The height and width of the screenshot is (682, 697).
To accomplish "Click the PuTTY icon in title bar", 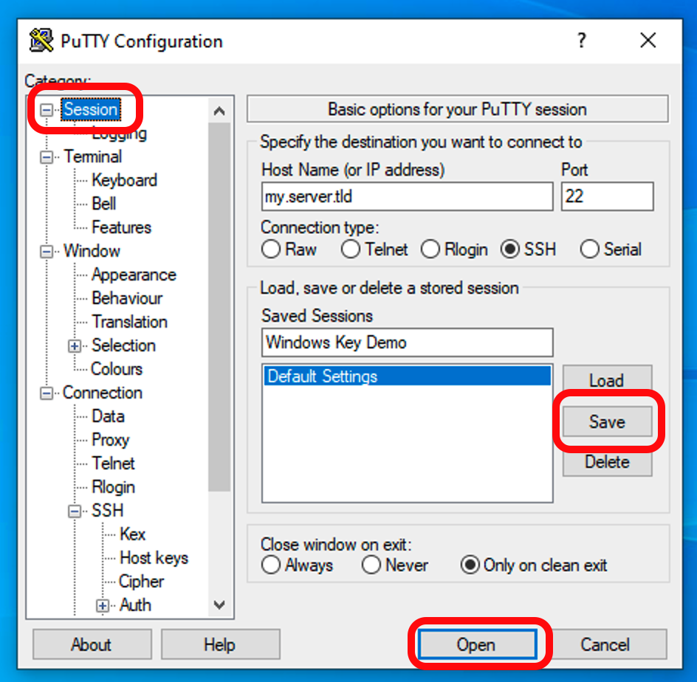I will (x=41, y=41).
